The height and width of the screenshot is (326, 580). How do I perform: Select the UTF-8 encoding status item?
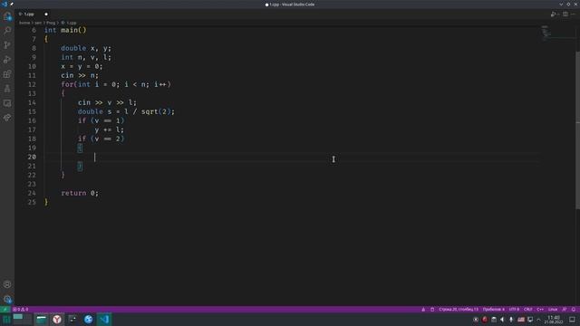tap(514, 310)
